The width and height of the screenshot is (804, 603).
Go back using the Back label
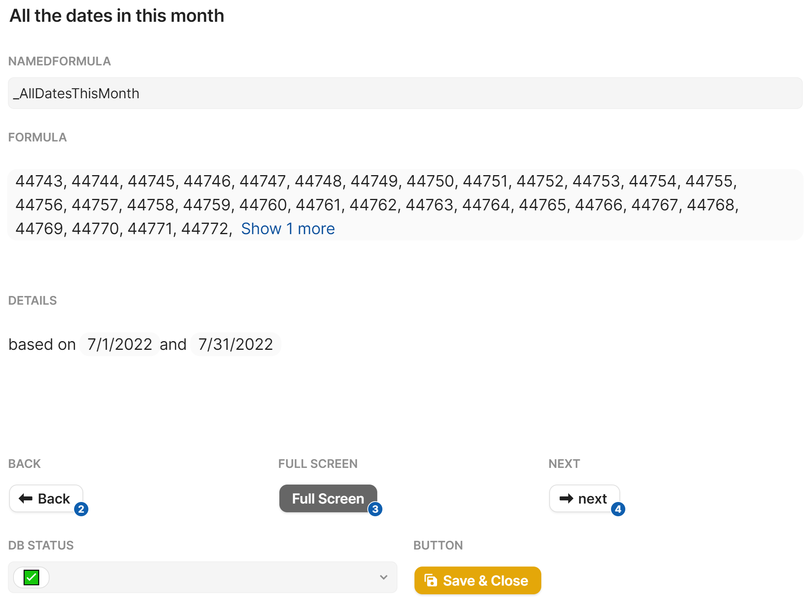(54, 498)
